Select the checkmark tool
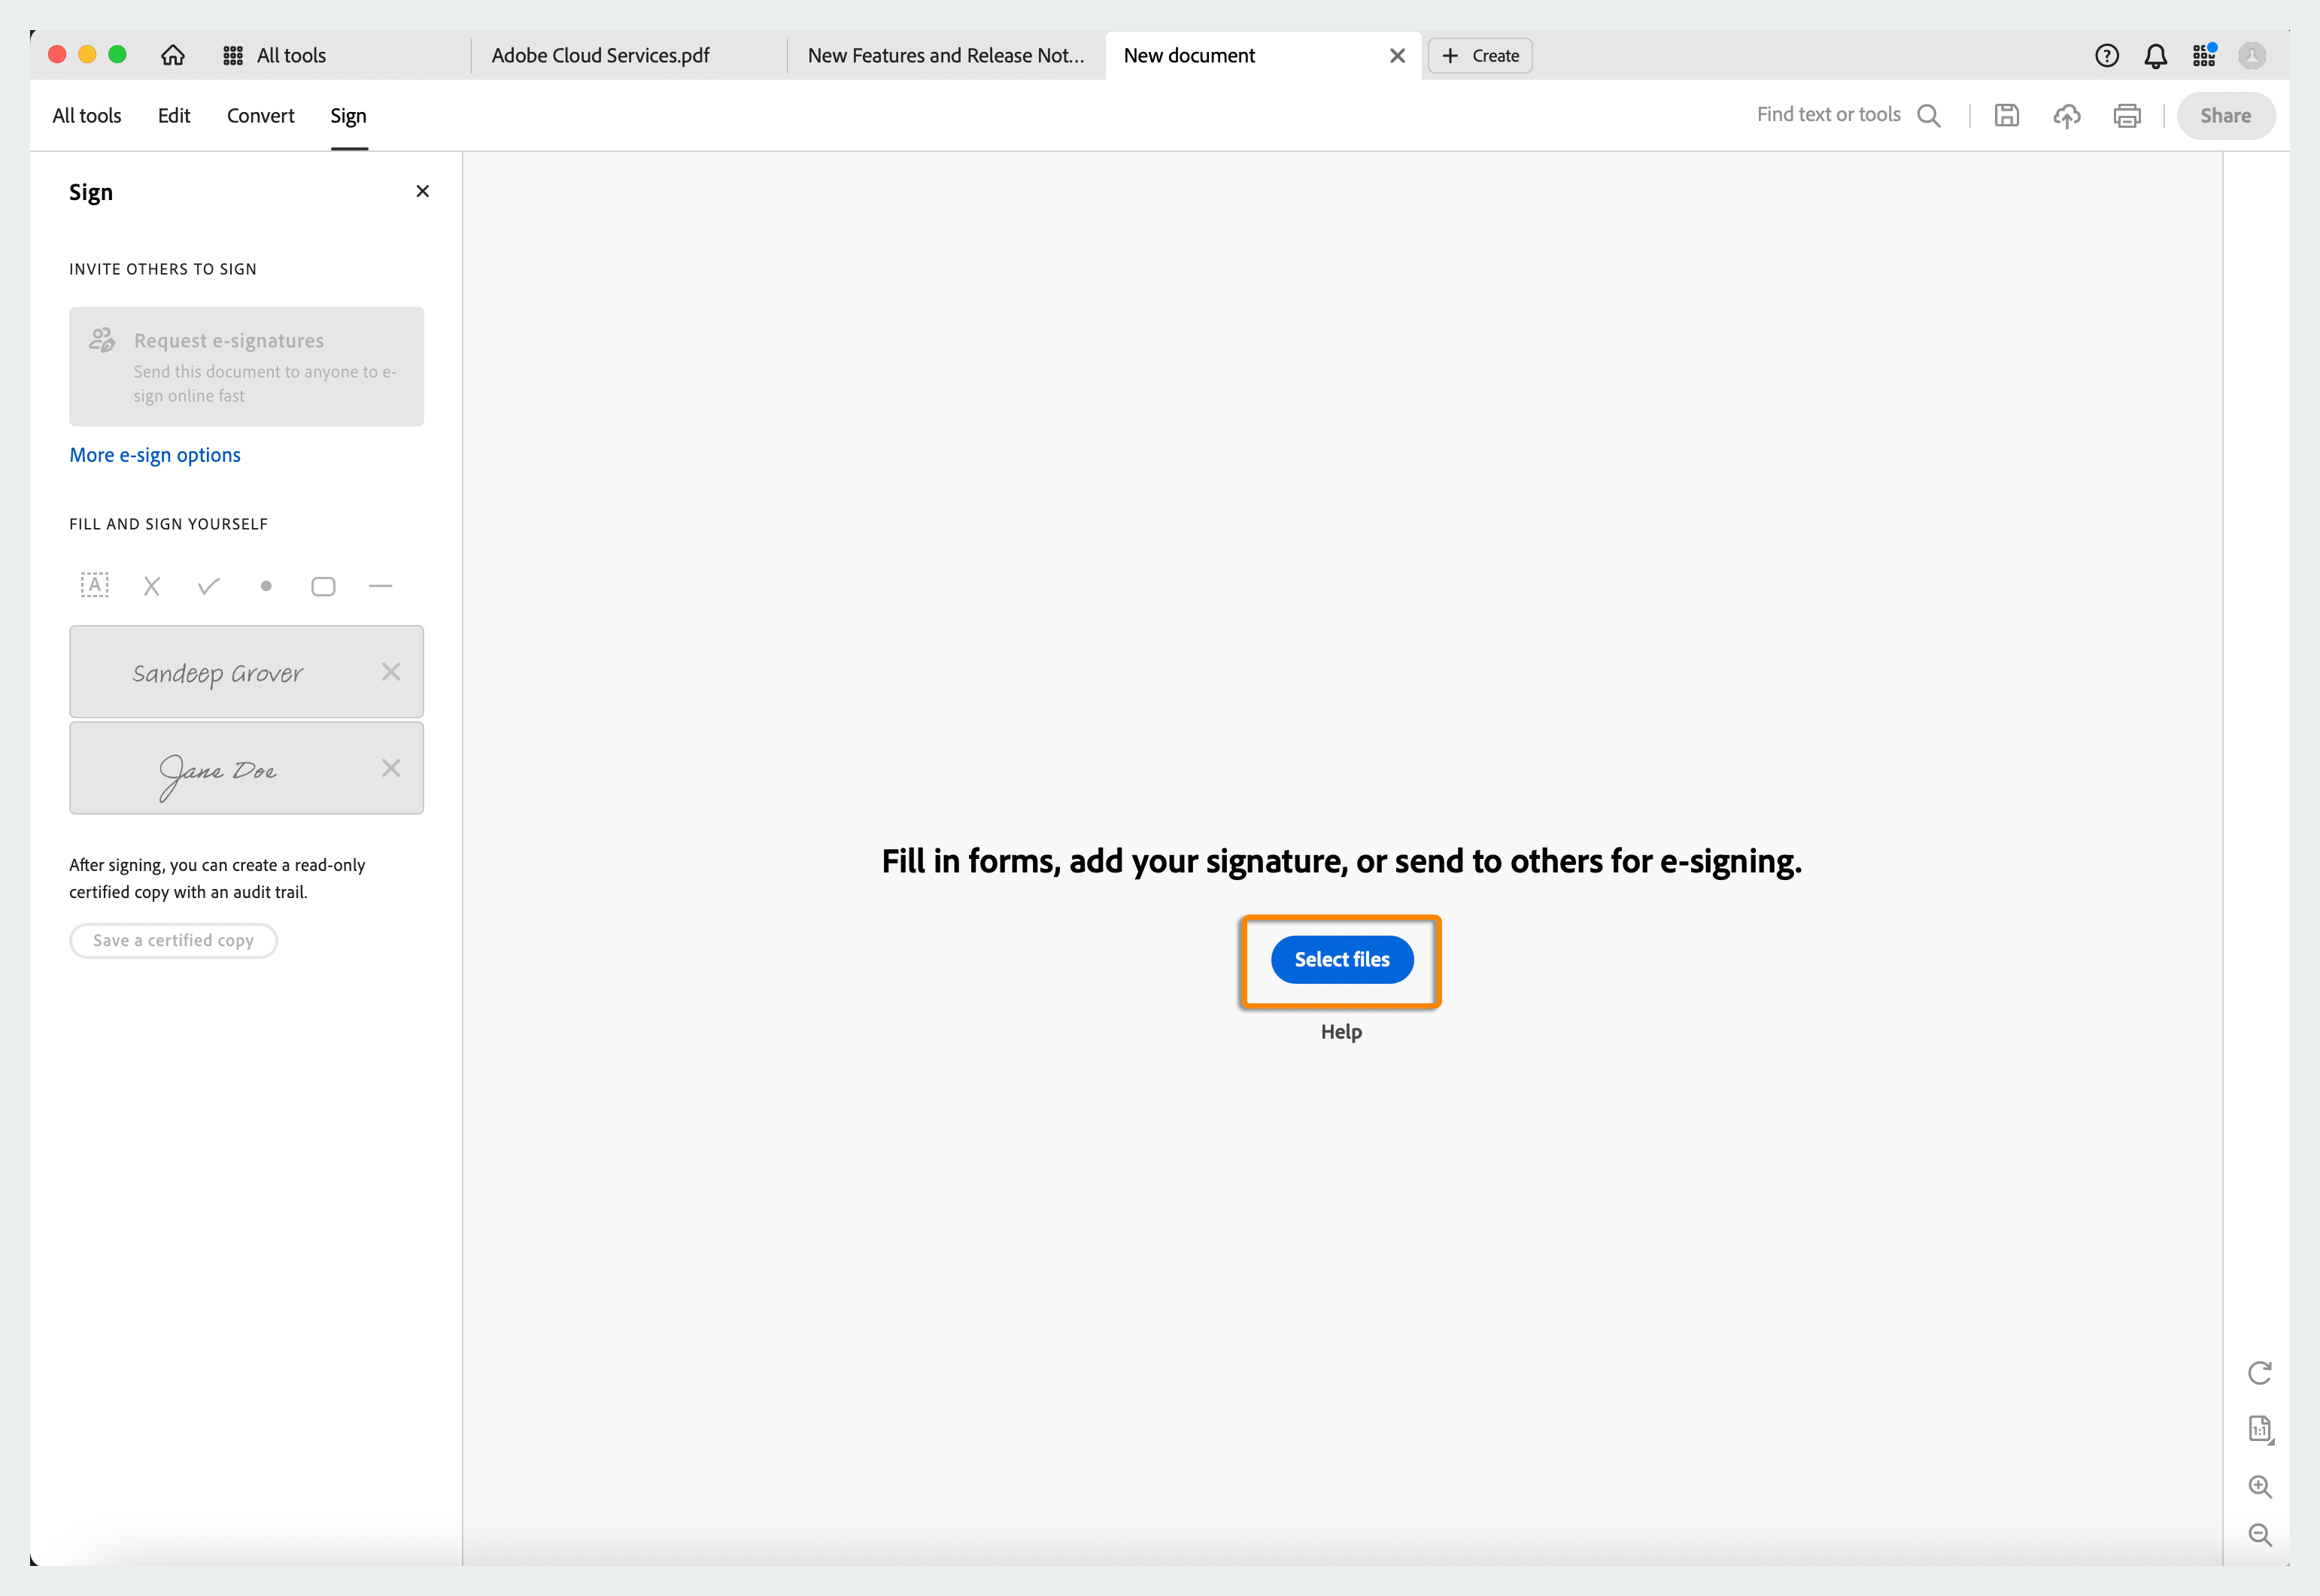Image resolution: width=2320 pixels, height=1596 pixels. (x=209, y=586)
